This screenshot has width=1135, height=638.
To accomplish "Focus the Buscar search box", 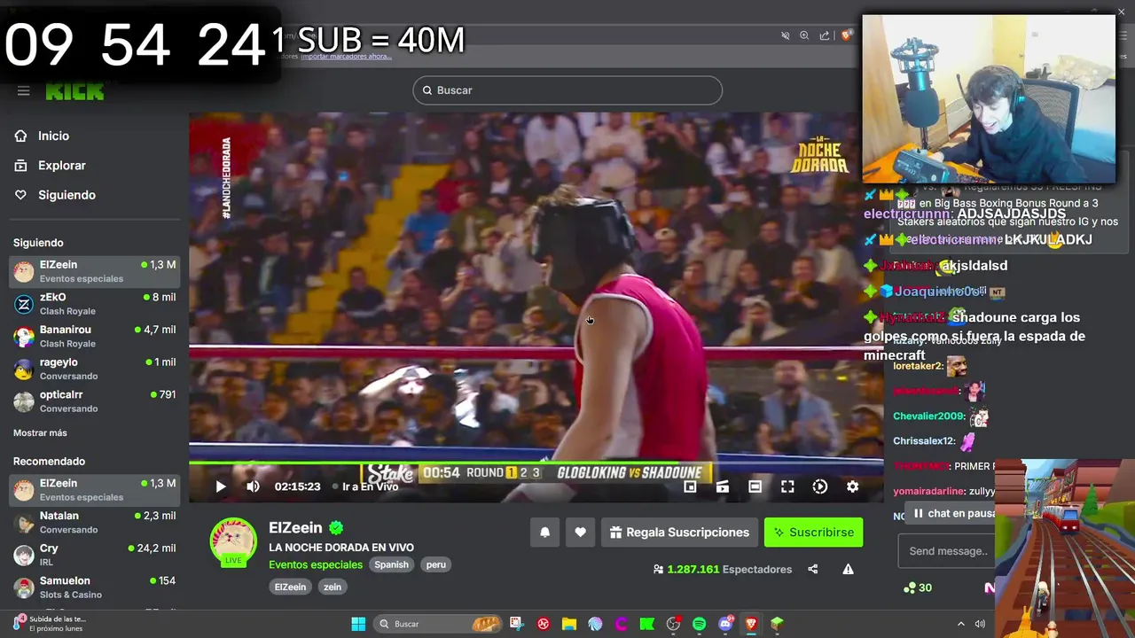I will point(567,90).
